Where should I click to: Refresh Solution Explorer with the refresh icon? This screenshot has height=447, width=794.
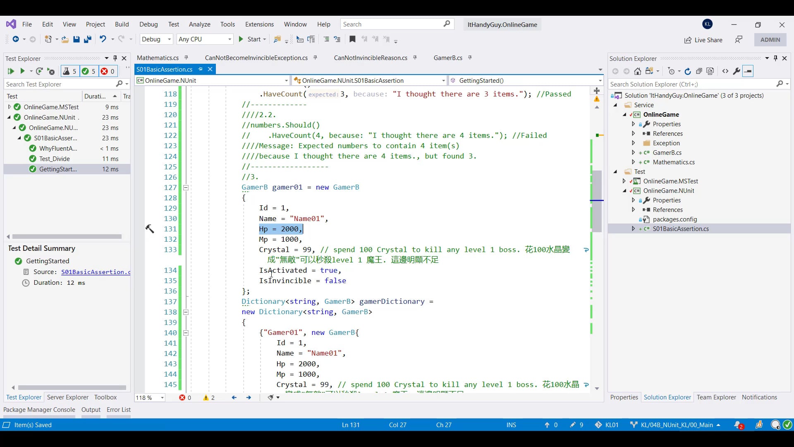pos(688,71)
